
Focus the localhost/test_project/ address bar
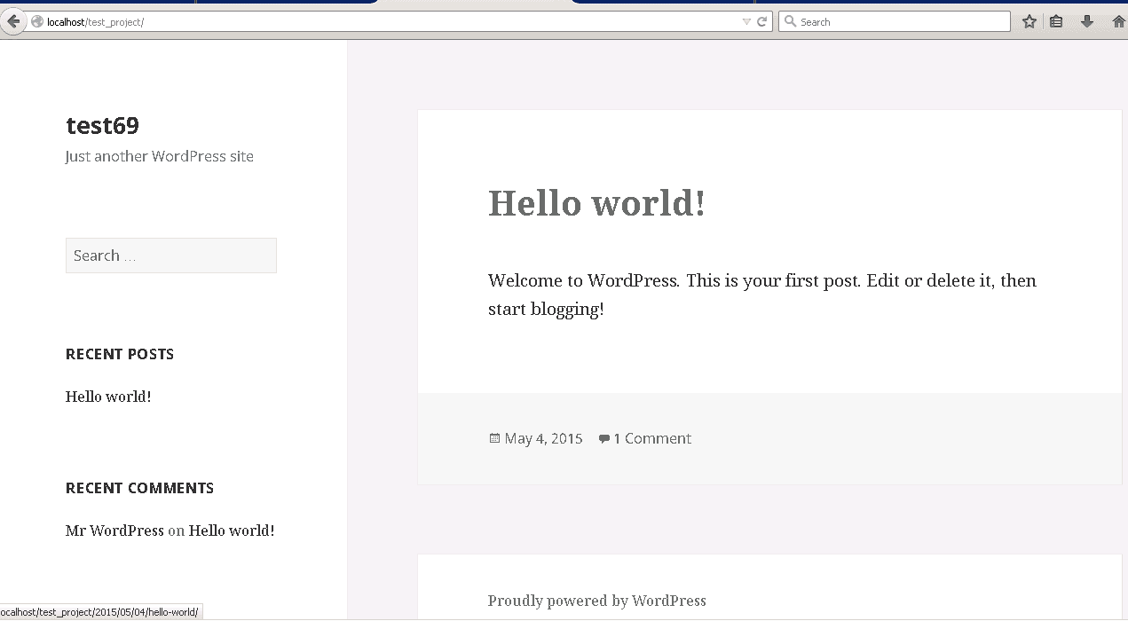(390, 22)
